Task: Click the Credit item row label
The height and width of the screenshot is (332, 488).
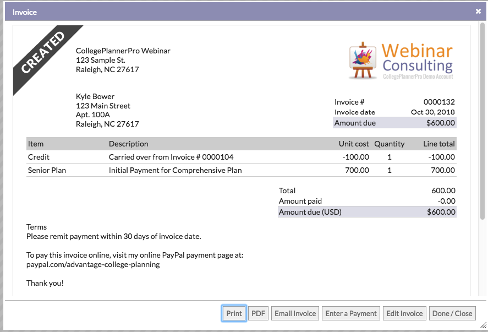Action: [x=39, y=157]
